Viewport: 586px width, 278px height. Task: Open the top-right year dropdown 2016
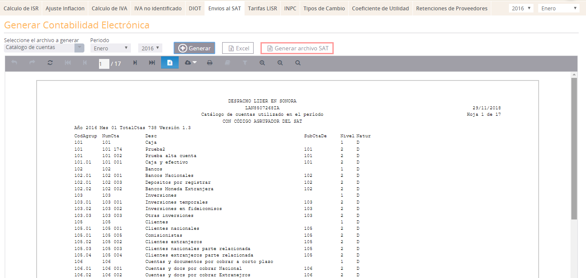[x=521, y=8]
